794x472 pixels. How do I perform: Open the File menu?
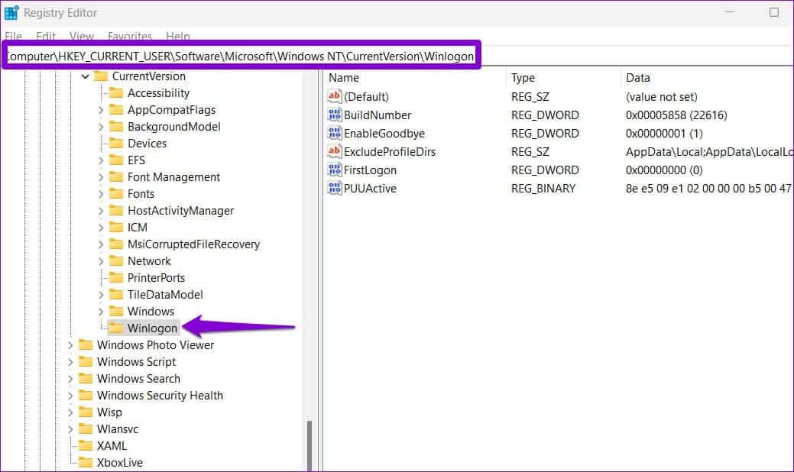[x=13, y=36]
